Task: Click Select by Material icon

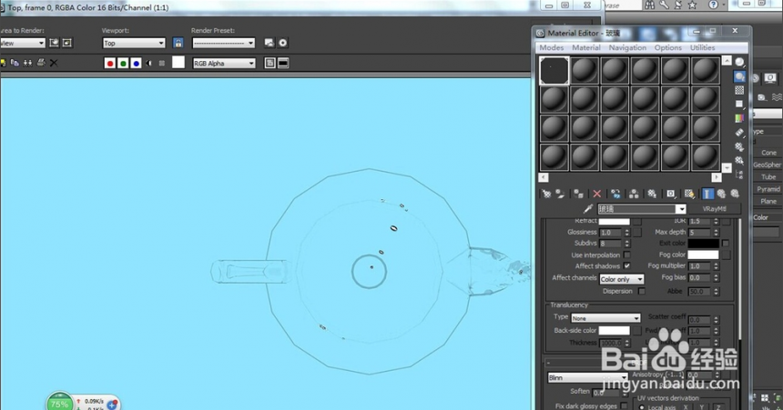Action: [739, 161]
